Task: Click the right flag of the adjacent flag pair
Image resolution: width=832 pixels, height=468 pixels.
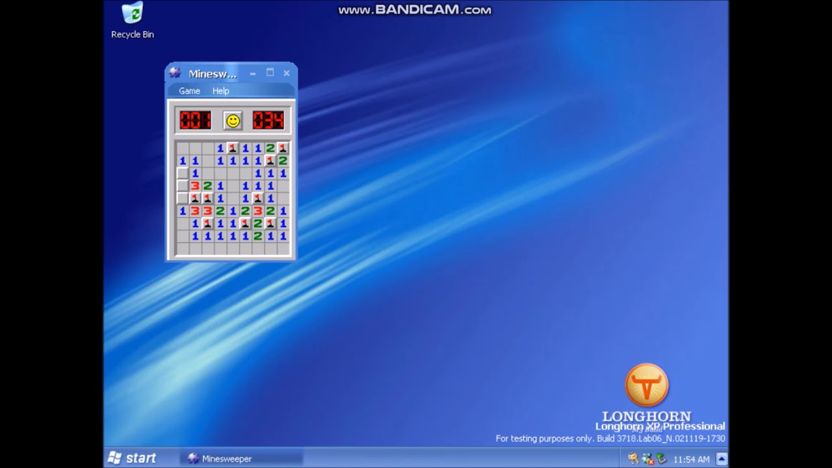Action: (x=207, y=198)
